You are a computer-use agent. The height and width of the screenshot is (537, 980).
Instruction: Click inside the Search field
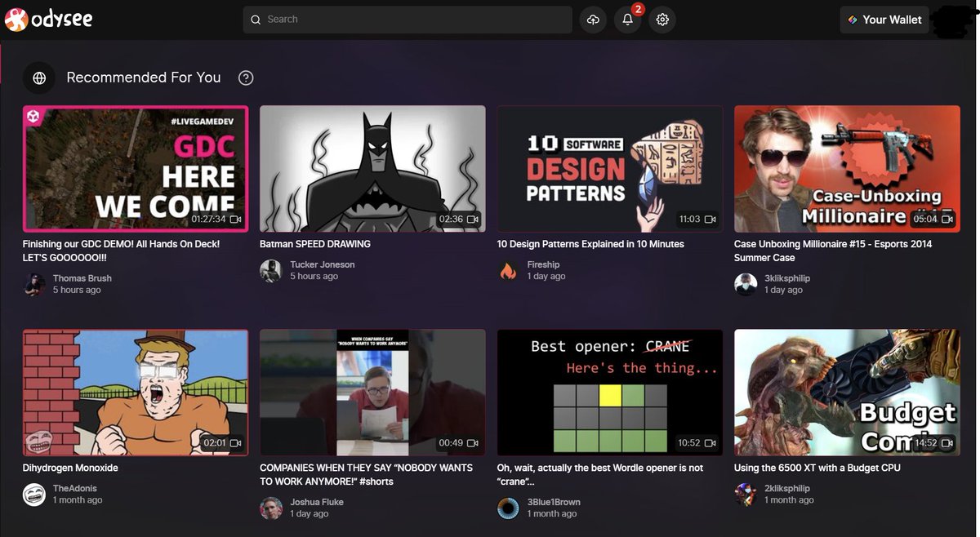click(x=408, y=20)
